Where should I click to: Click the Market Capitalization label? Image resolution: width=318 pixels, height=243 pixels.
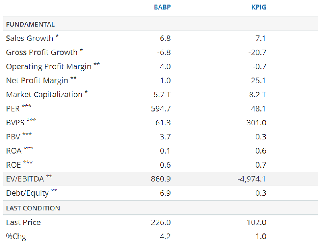pyautogui.click(x=44, y=94)
